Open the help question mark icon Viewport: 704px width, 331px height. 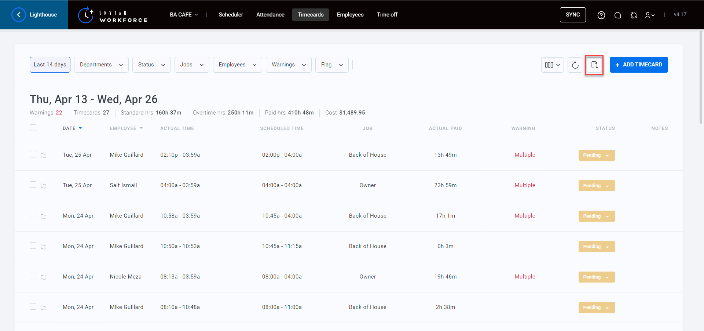[x=601, y=15]
